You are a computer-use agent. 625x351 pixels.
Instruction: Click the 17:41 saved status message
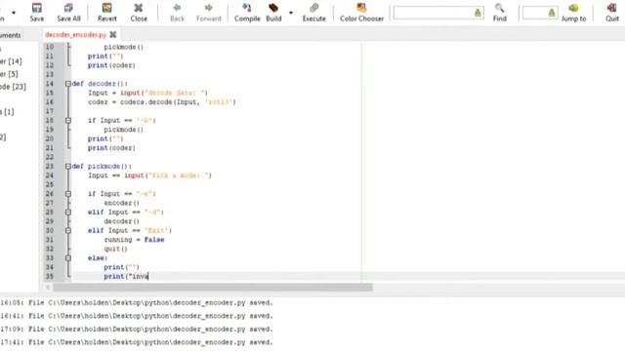137,342
